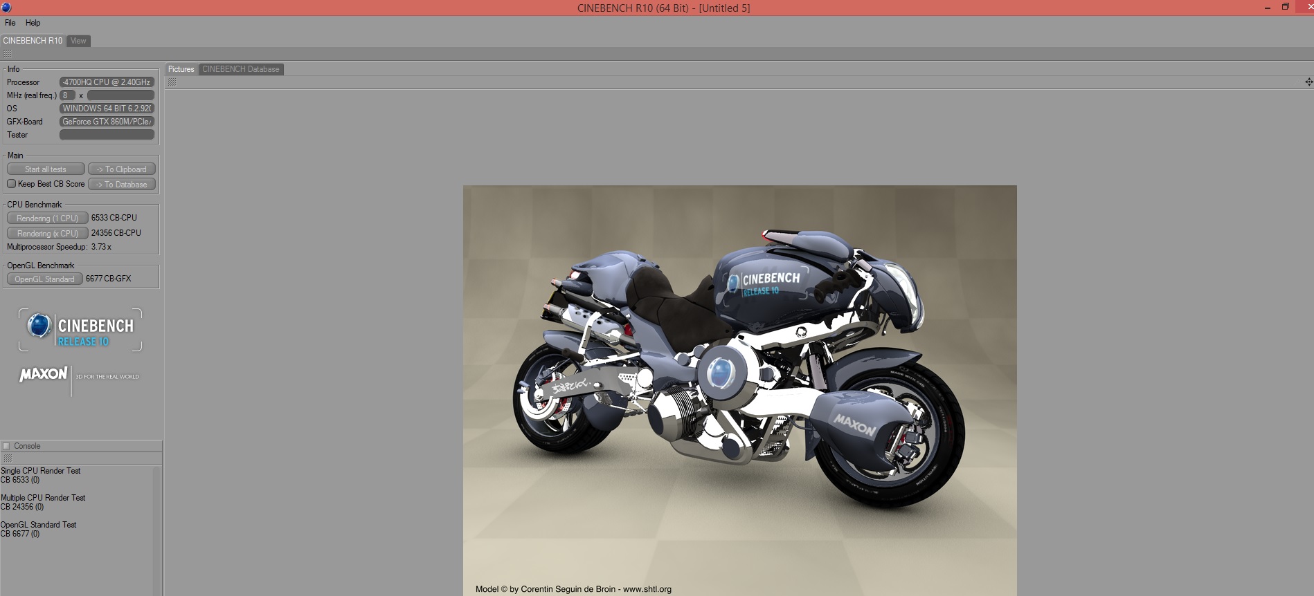Click the To Database button

pyautogui.click(x=122, y=185)
